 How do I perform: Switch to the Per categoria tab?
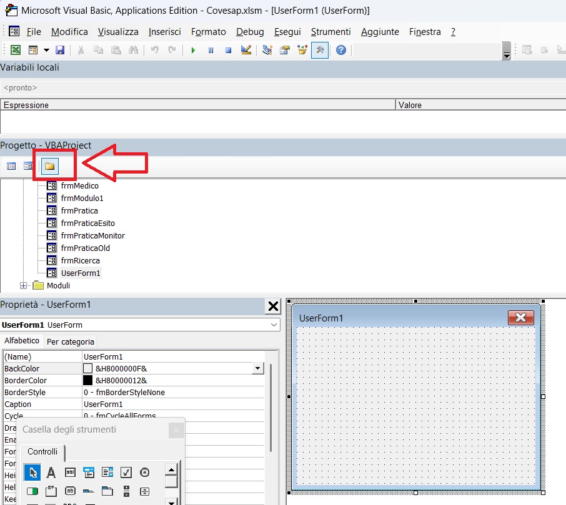[71, 341]
